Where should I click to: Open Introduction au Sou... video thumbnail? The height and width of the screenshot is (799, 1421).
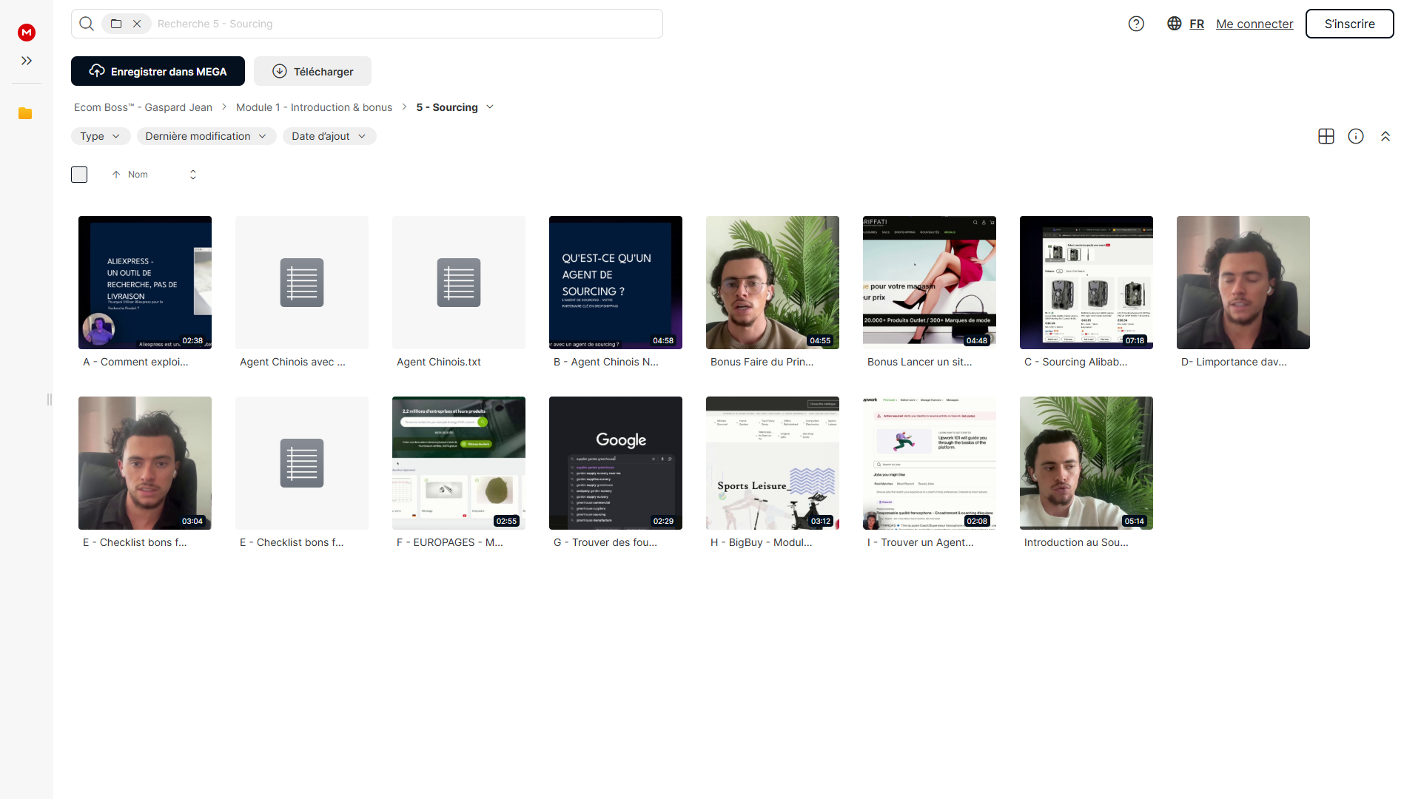pyautogui.click(x=1086, y=463)
